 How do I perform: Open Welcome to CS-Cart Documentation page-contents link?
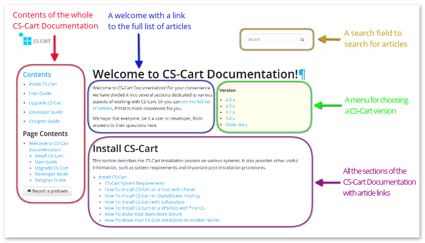pyautogui.click(x=49, y=146)
